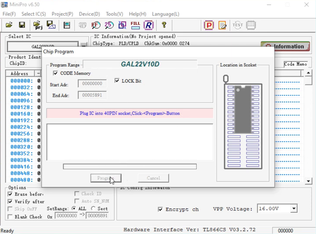The width and height of the screenshot is (316, 234).
Task: Click the Cancel button in Chip Program
Action: coord(153,178)
